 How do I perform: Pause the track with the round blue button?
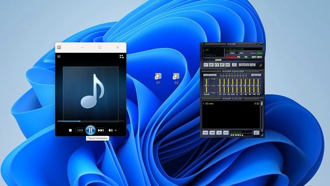[x=91, y=130]
